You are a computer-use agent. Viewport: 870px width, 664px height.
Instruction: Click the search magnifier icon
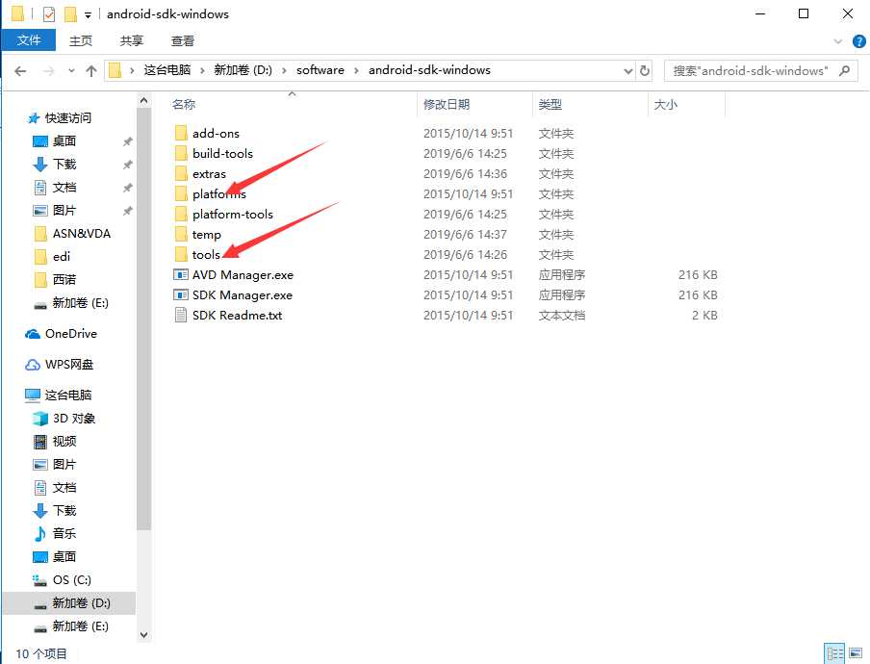click(844, 70)
